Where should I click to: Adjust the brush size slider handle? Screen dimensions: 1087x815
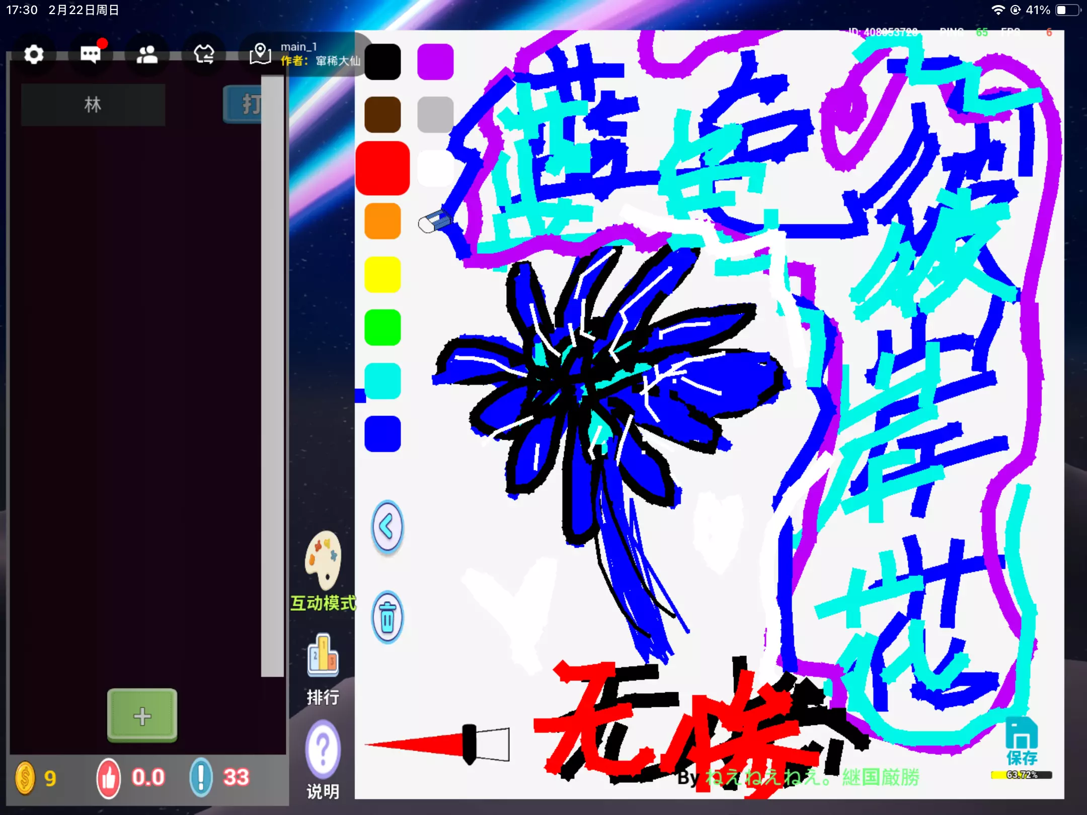(469, 744)
